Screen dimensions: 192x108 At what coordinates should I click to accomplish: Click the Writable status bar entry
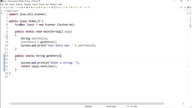coord(88,106)
